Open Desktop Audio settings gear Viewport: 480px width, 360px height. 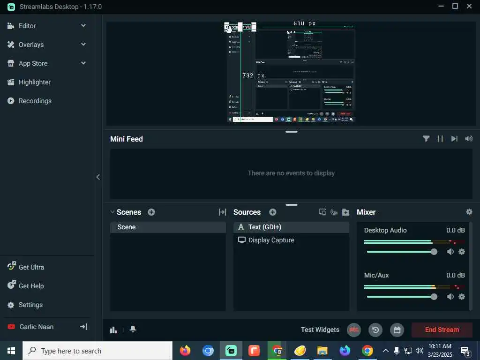pyautogui.click(x=462, y=252)
